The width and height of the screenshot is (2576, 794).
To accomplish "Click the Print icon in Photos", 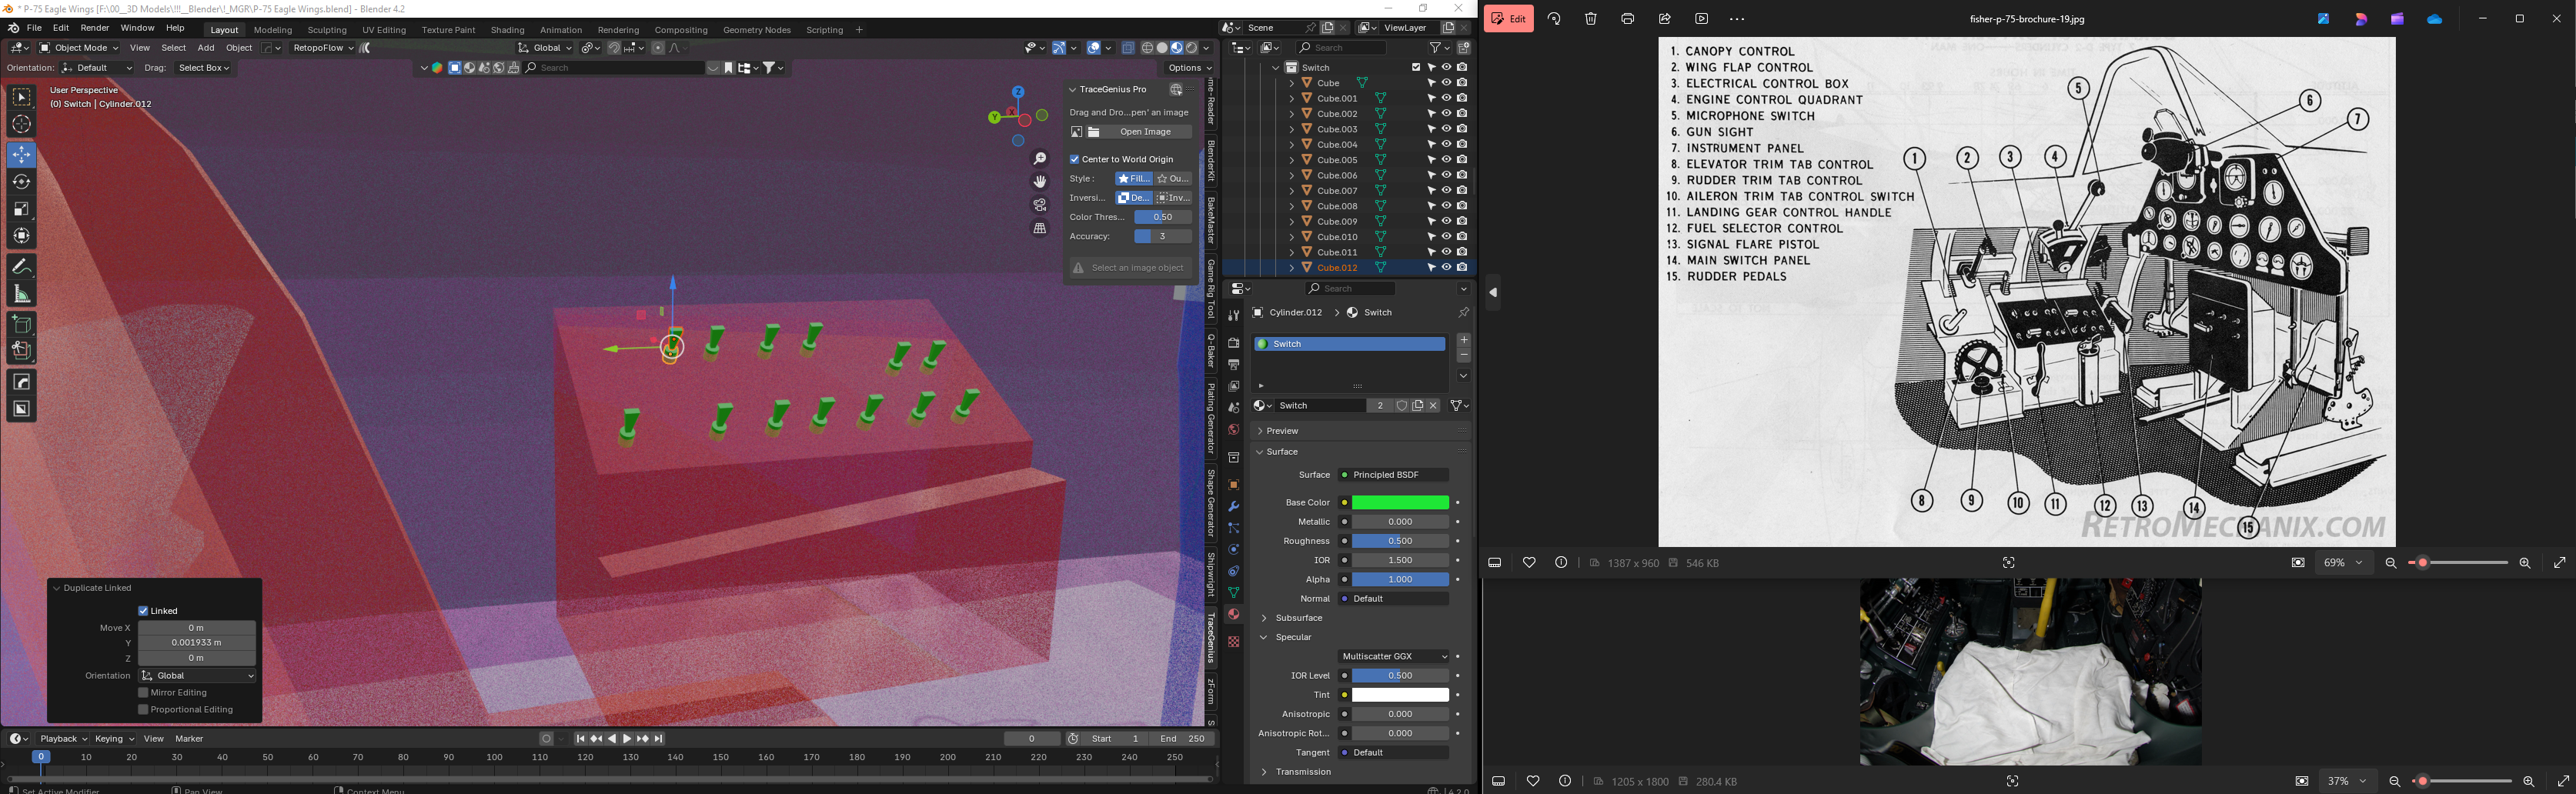I will (1628, 19).
